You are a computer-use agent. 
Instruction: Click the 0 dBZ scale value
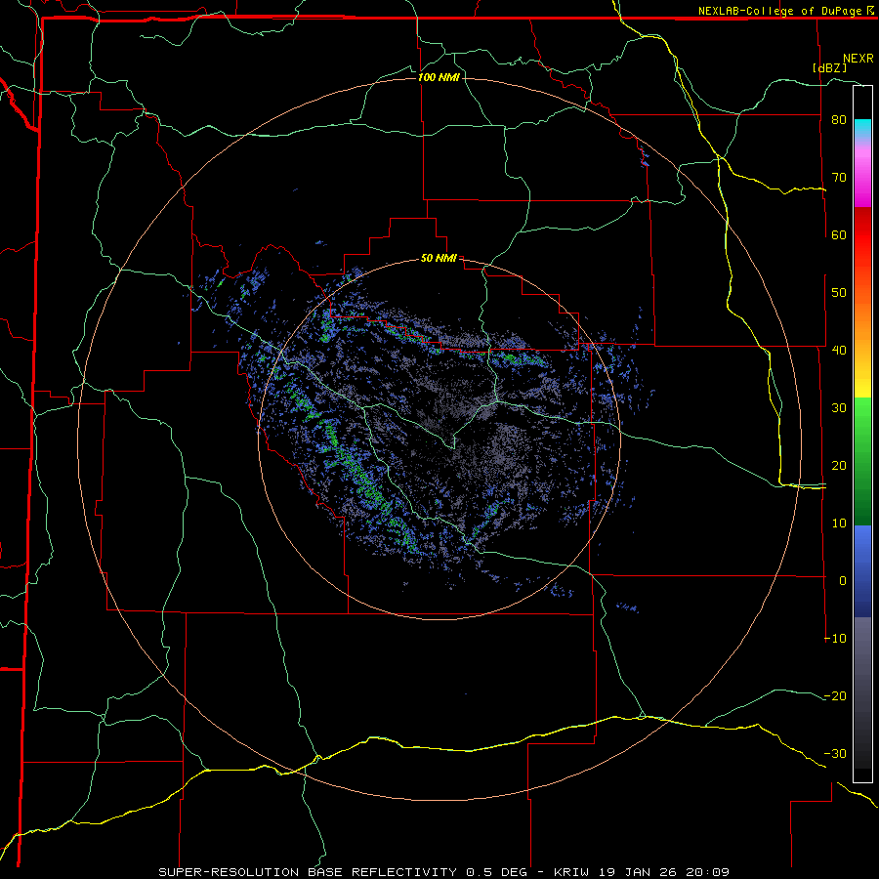(843, 581)
